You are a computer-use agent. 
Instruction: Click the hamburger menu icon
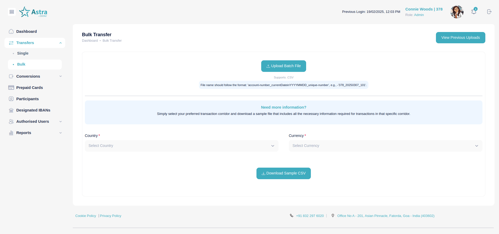(x=12, y=12)
